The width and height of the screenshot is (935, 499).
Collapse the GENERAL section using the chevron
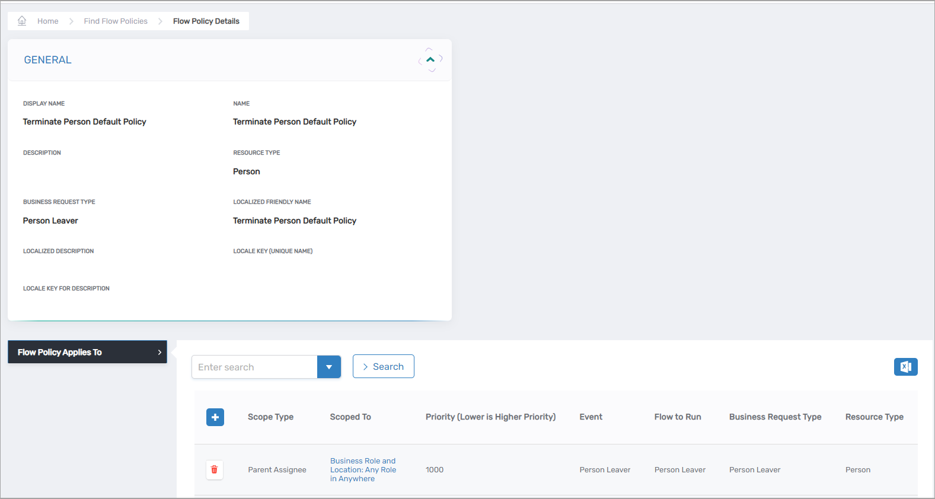click(430, 60)
